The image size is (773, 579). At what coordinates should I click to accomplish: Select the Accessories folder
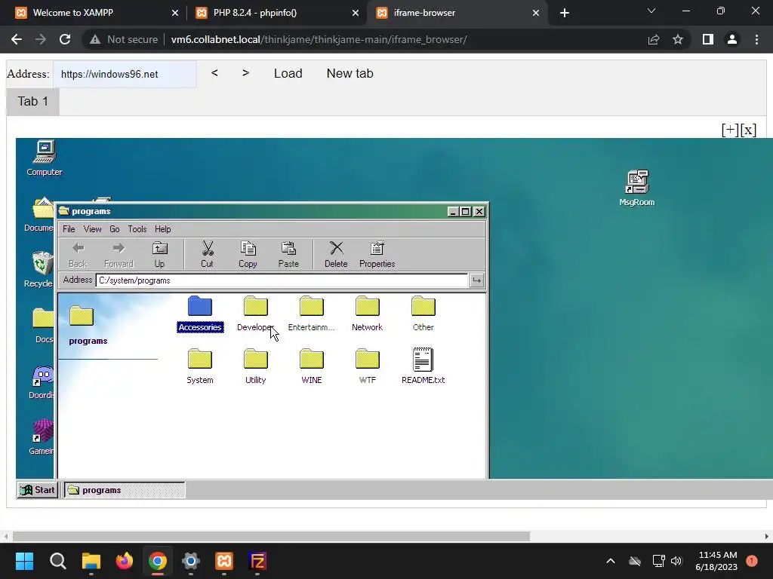(x=200, y=314)
